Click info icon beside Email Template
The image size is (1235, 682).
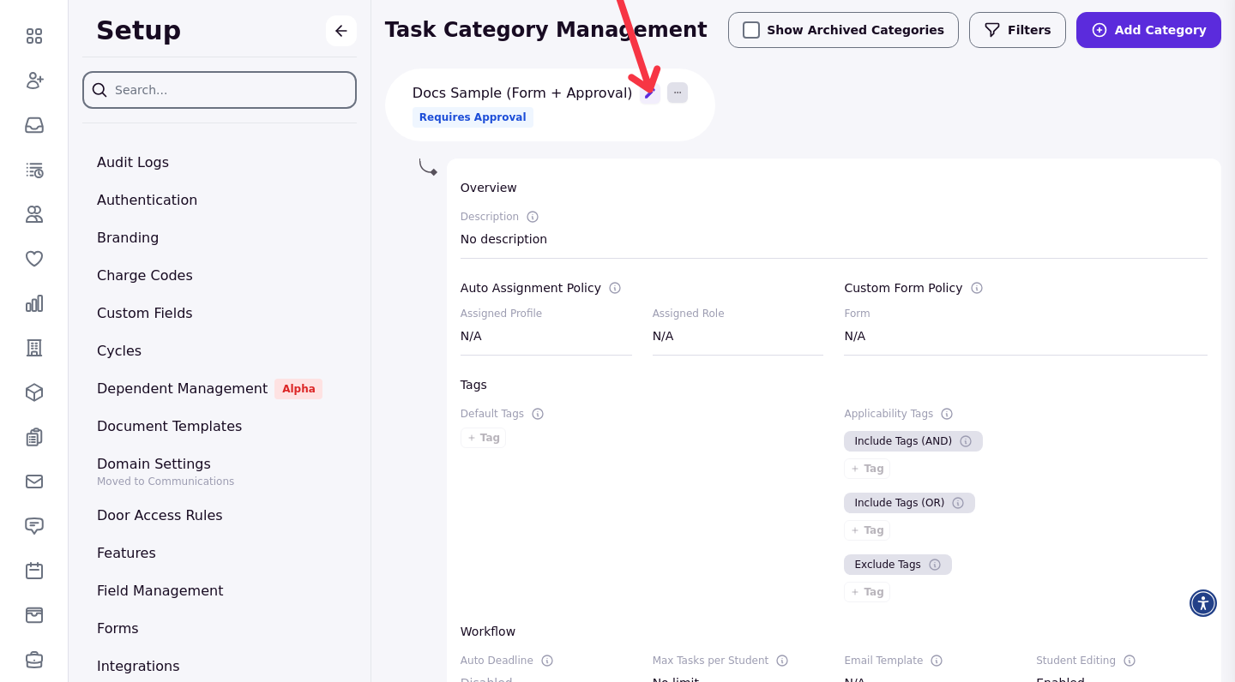937,661
